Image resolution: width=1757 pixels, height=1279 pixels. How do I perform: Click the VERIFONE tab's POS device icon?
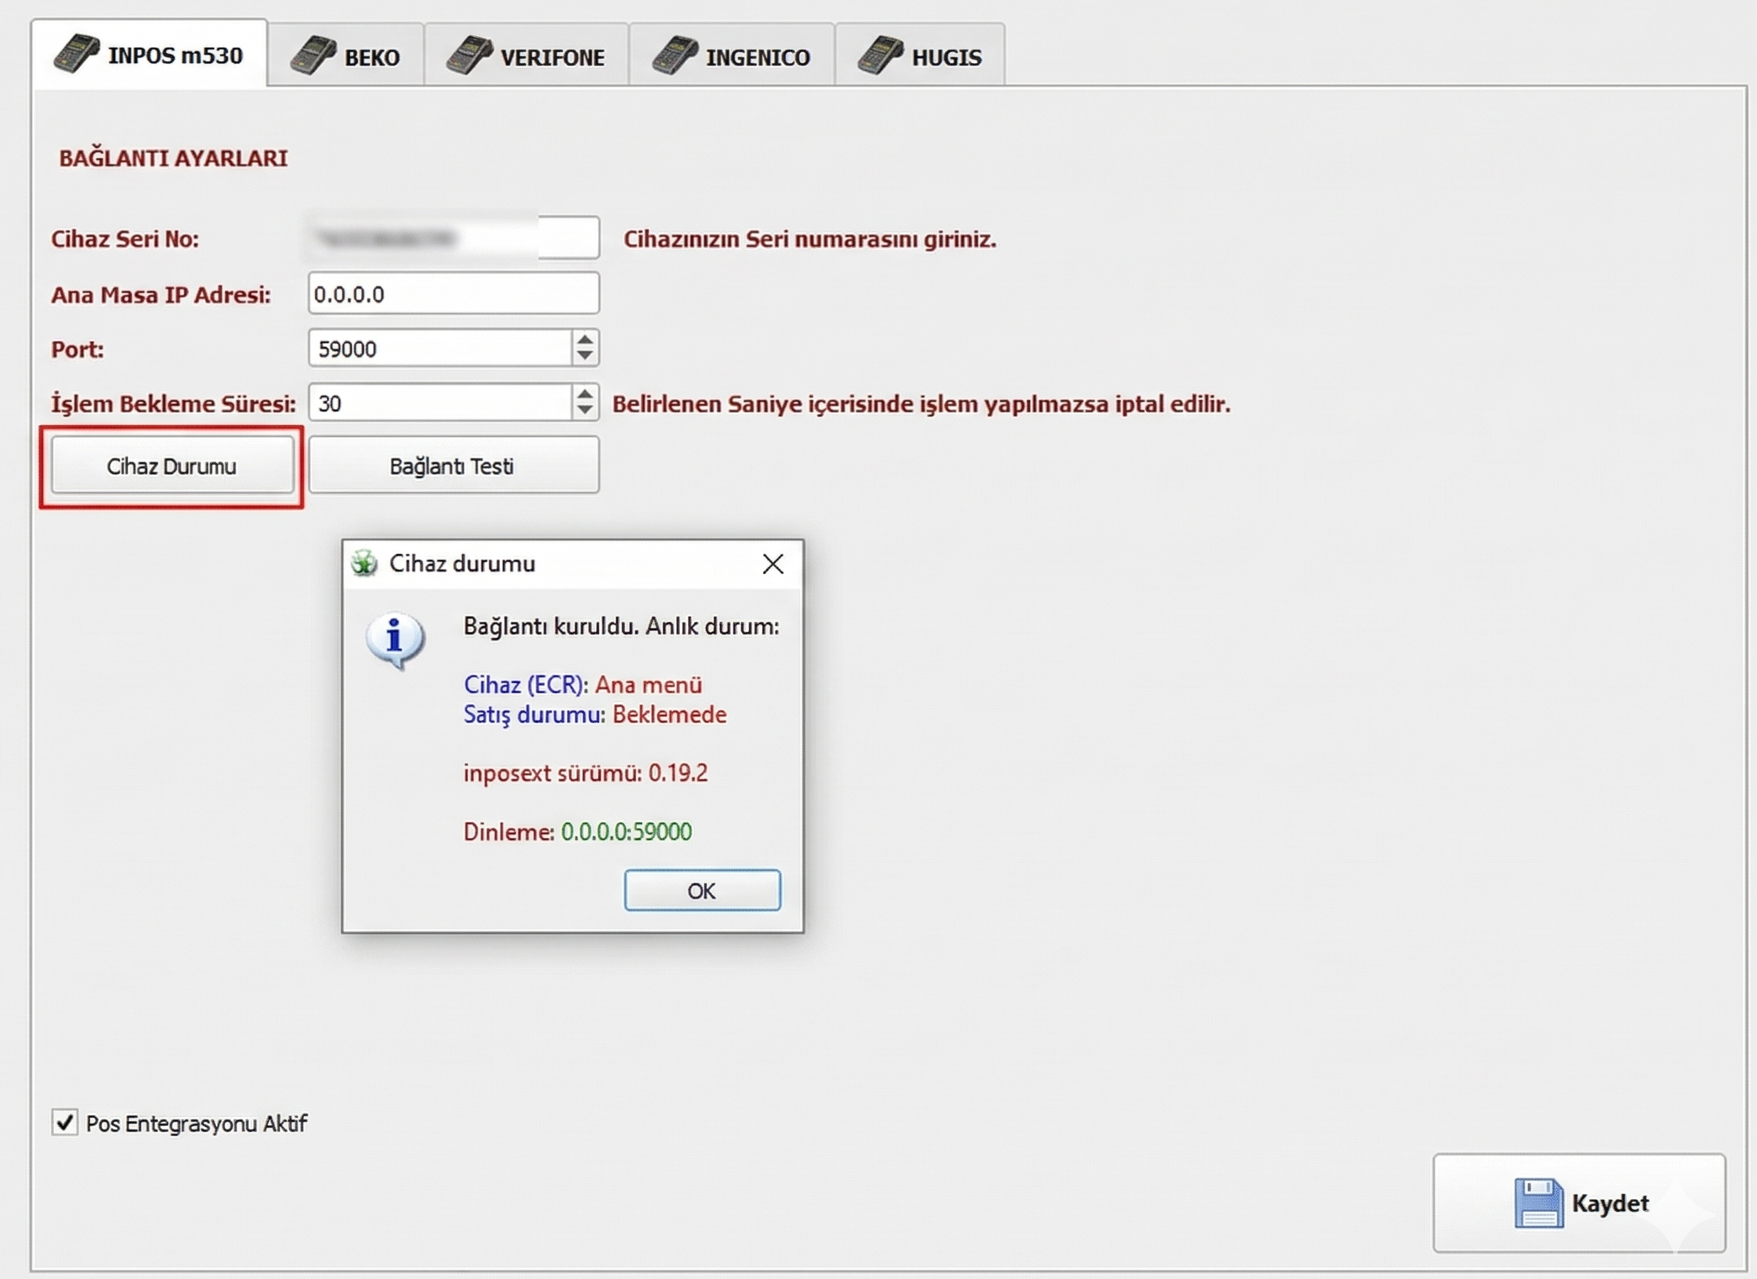[x=469, y=55]
